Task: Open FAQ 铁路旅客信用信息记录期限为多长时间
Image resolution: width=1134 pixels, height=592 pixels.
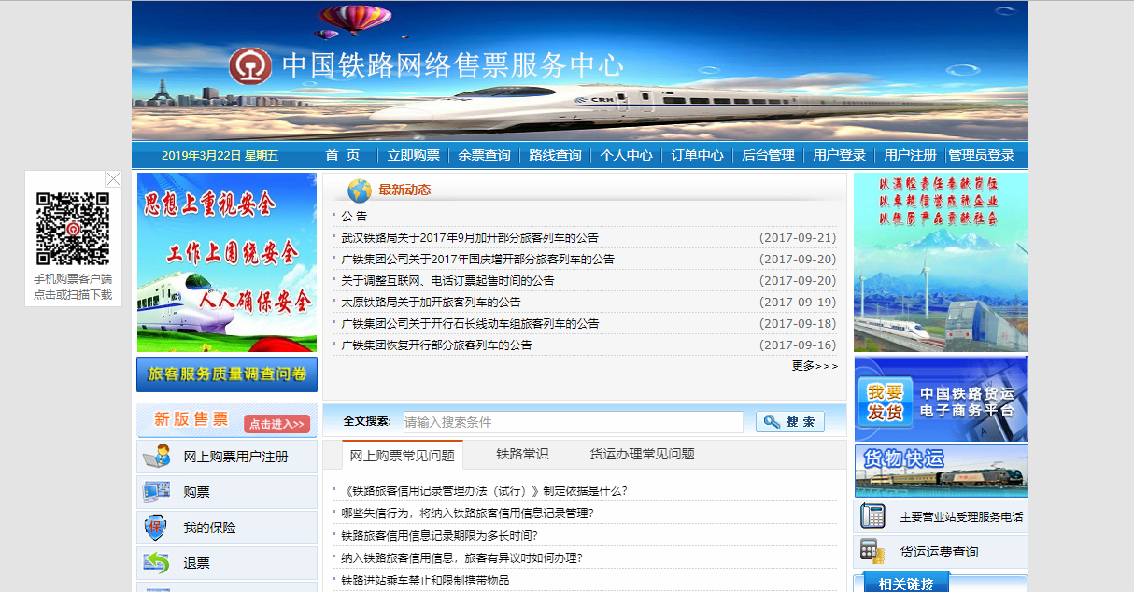Action: [x=439, y=535]
